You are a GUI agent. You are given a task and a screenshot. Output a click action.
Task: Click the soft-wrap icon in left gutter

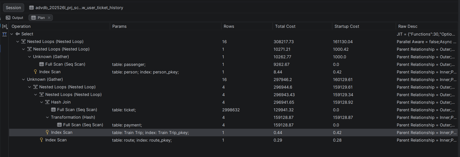click(5, 26)
